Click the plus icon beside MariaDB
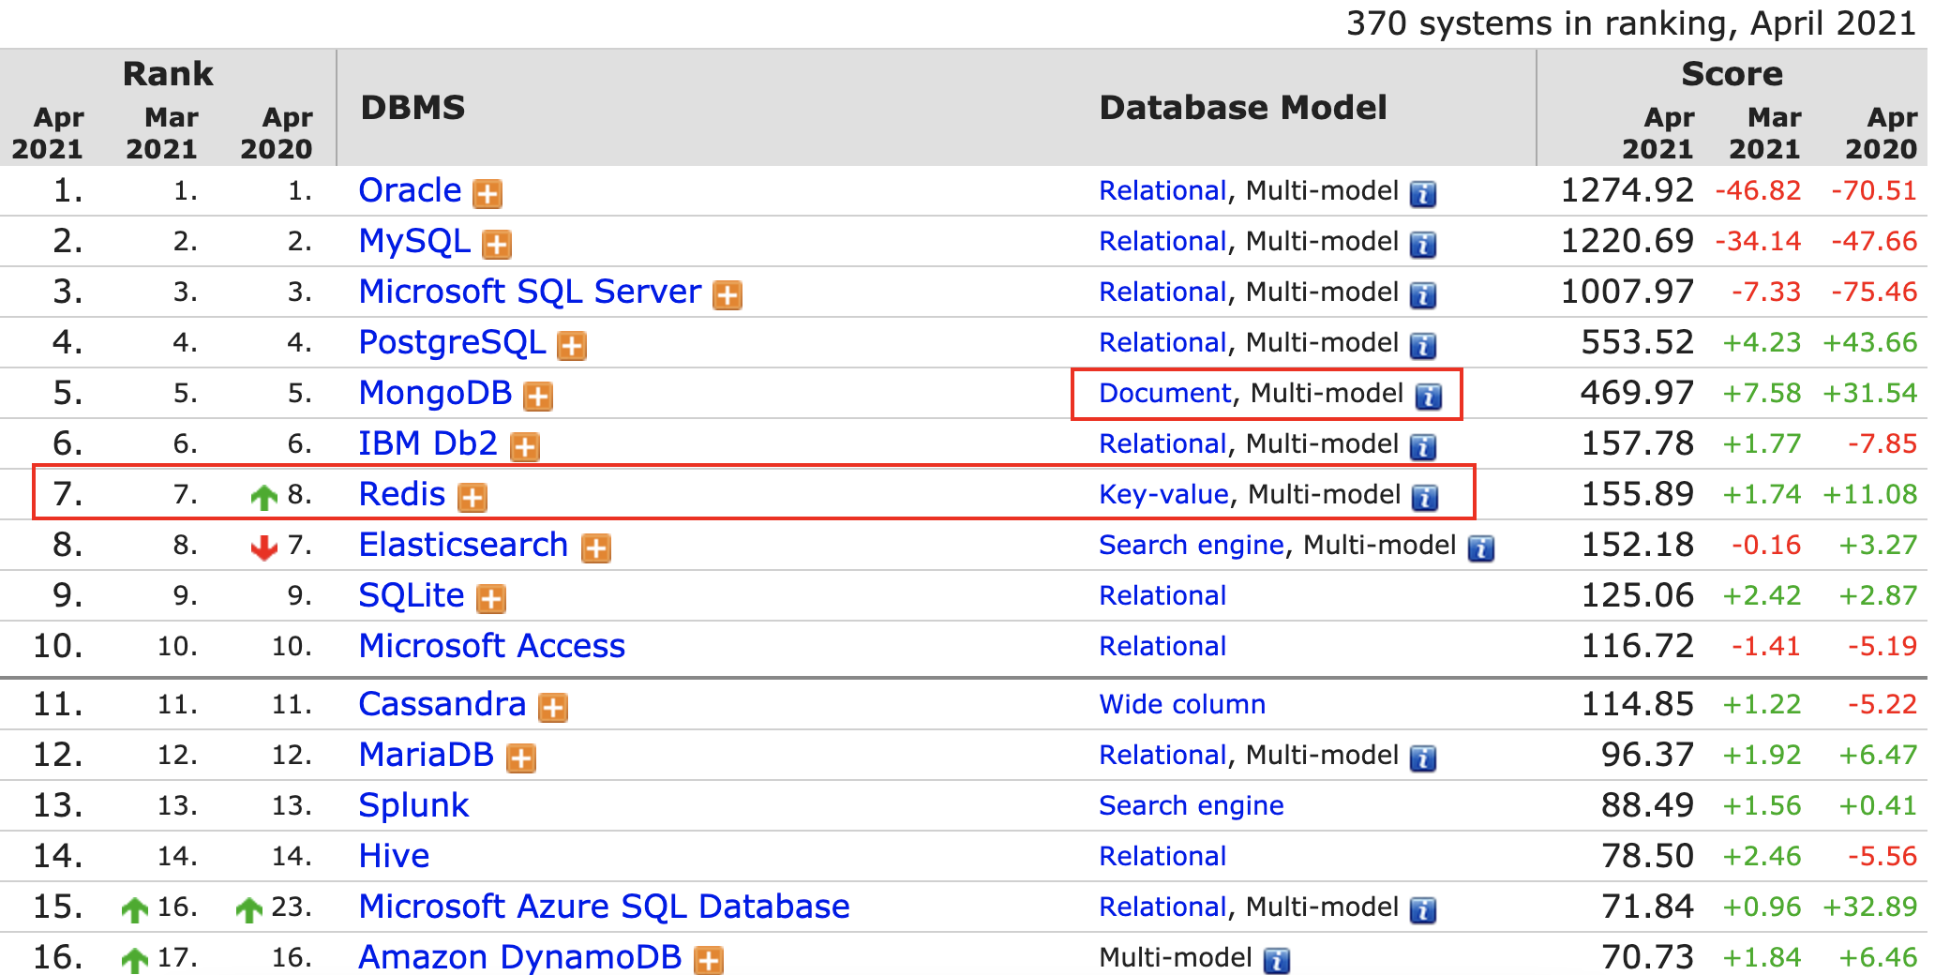The image size is (1950, 975). (x=521, y=758)
